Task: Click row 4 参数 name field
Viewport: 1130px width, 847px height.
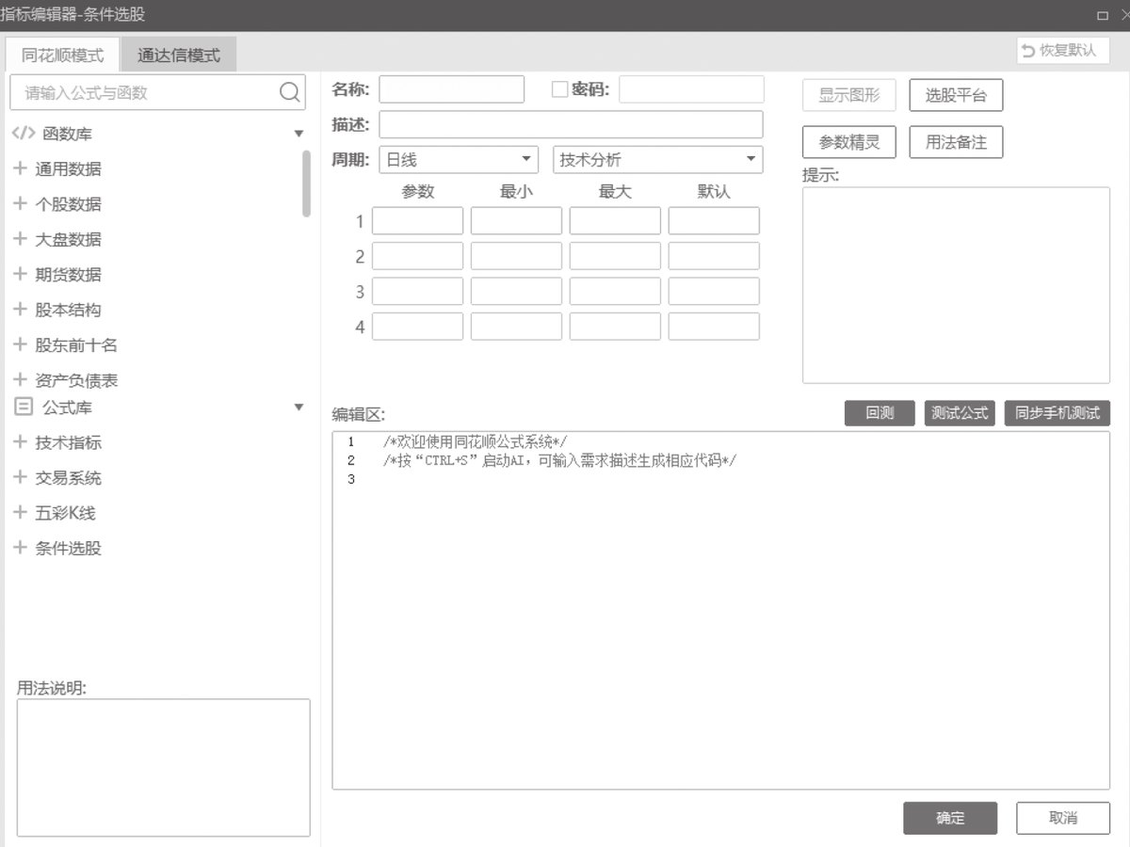Action: click(417, 327)
